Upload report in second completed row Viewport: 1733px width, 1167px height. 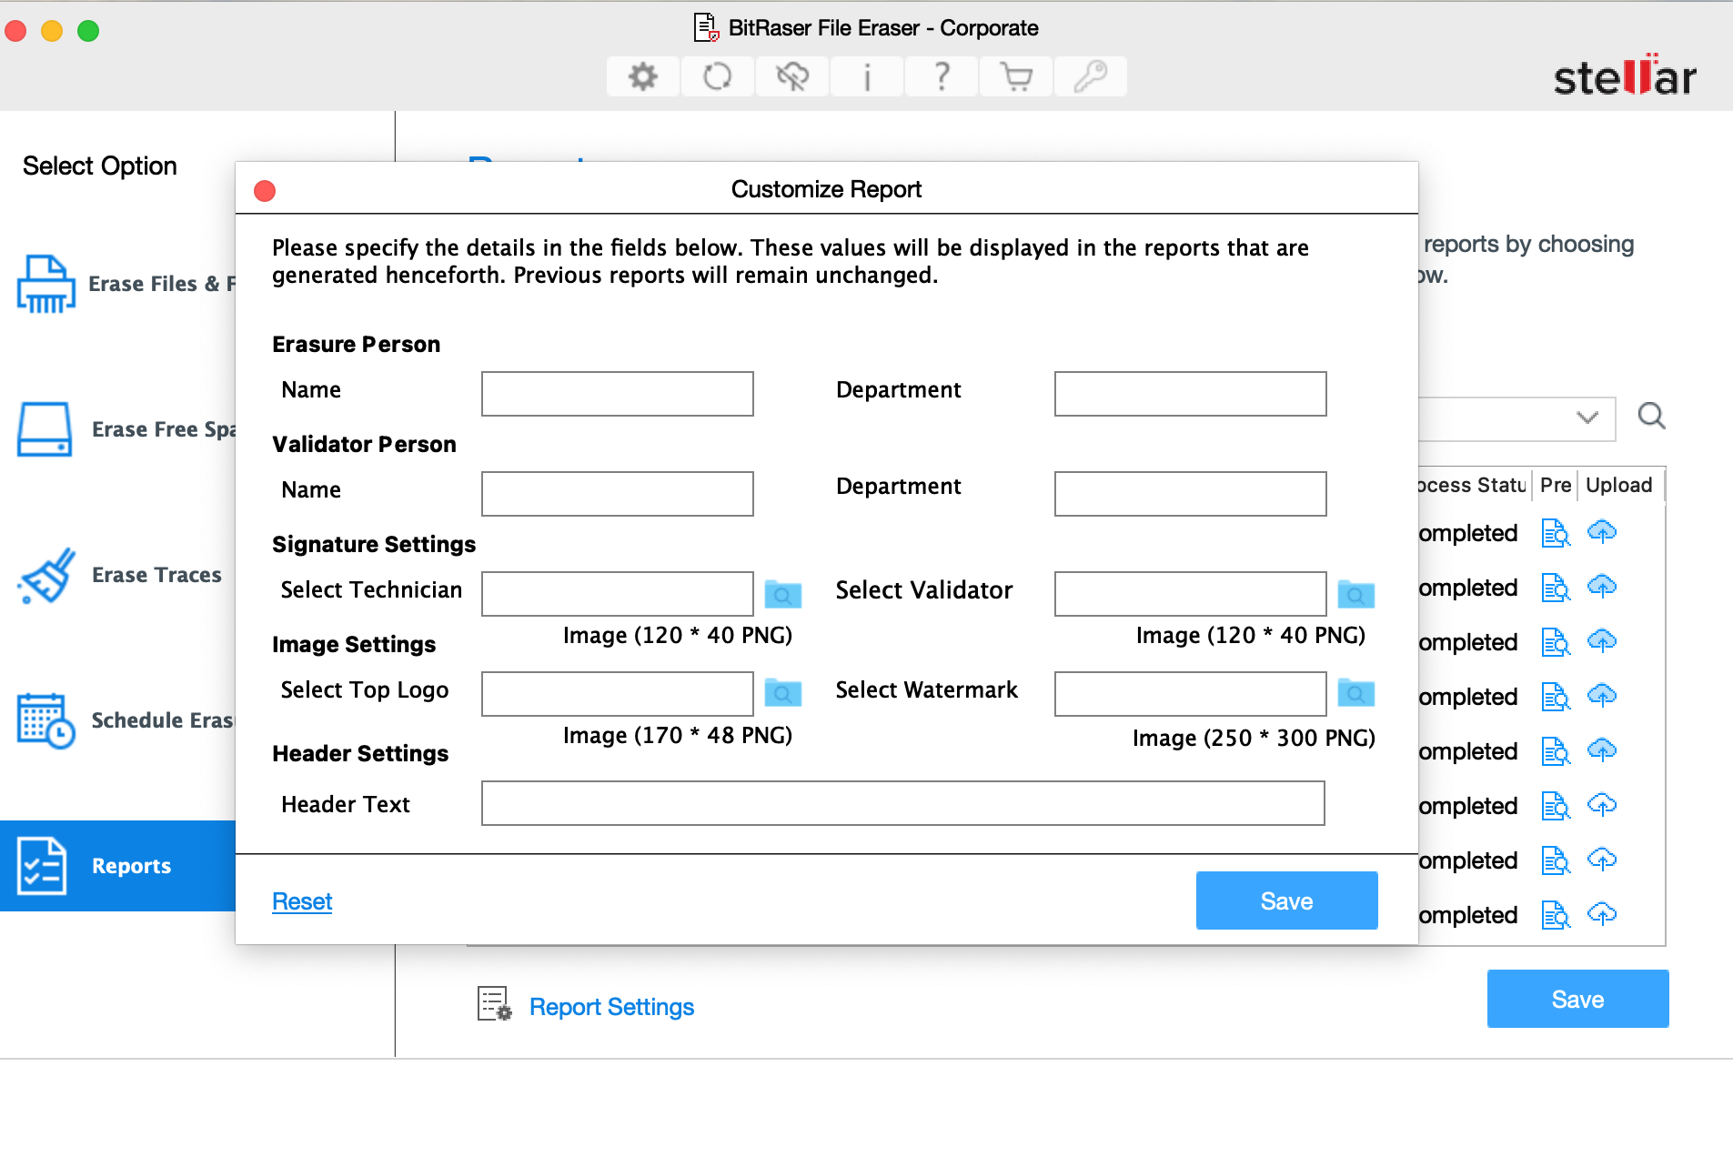(x=1602, y=587)
